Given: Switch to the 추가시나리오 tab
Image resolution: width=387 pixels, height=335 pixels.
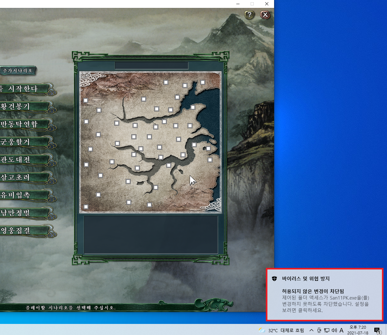Looking at the screenshot, I should [18, 71].
